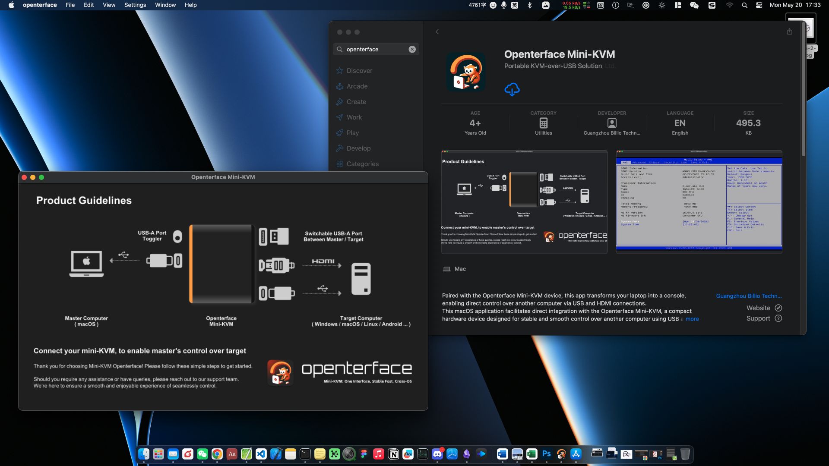829x466 pixels.
Task: Click the cloud download icon for Openterface Mini-KVM
Action: point(512,89)
